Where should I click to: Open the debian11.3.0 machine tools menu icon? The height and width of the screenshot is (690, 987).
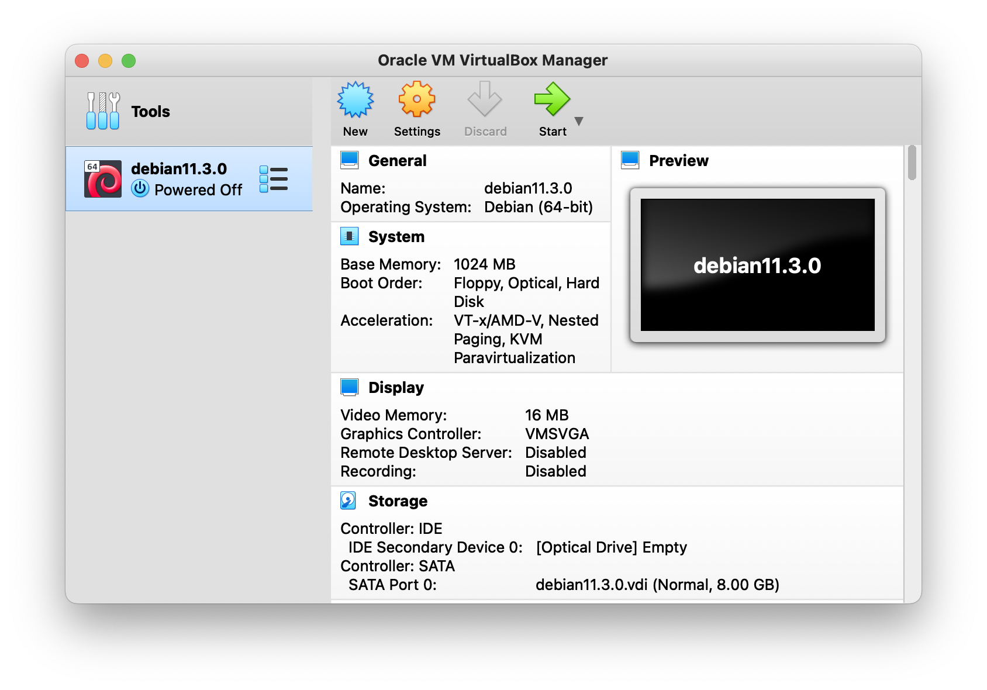tap(274, 179)
